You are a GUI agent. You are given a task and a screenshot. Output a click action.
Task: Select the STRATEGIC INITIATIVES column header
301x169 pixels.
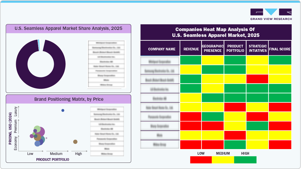tap(258, 48)
